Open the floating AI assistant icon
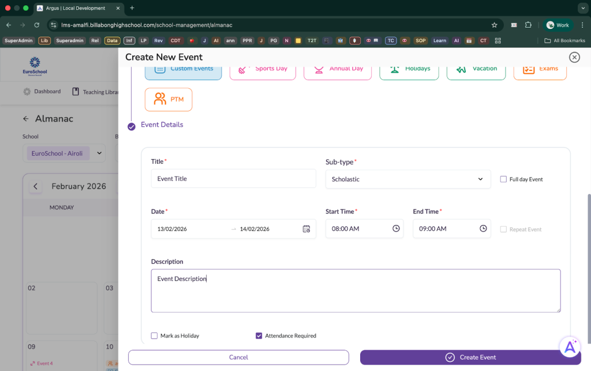This screenshot has height=371, width=591. tap(570, 346)
